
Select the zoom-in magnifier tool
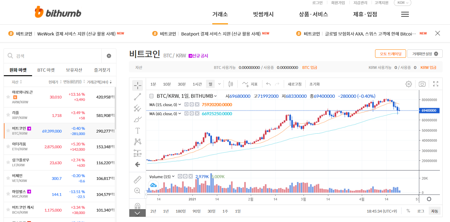(x=137, y=191)
